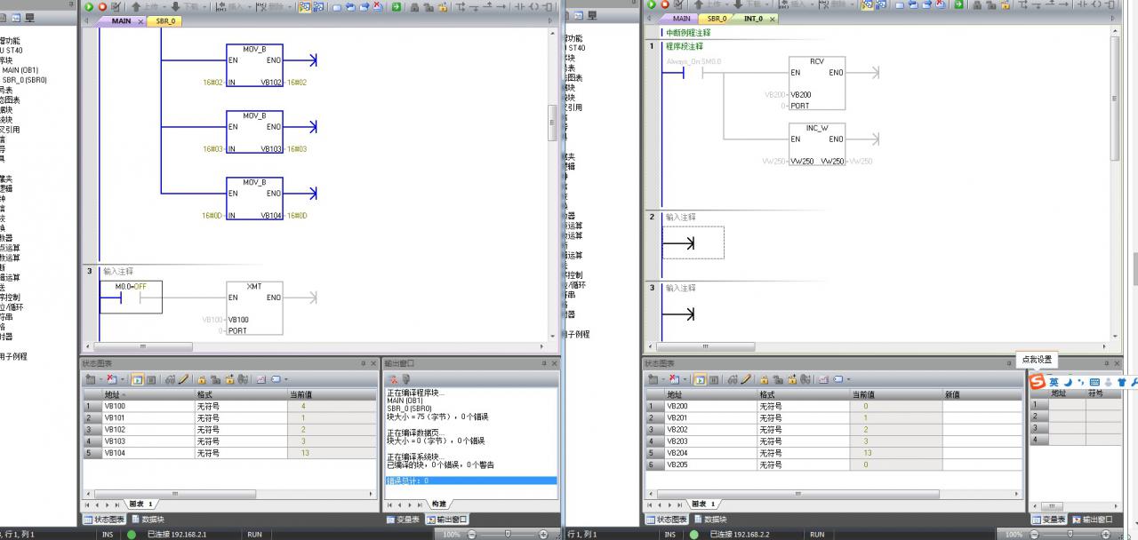Select INT_0 tab in right window
1138x540 pixels.
pos(752,18)
